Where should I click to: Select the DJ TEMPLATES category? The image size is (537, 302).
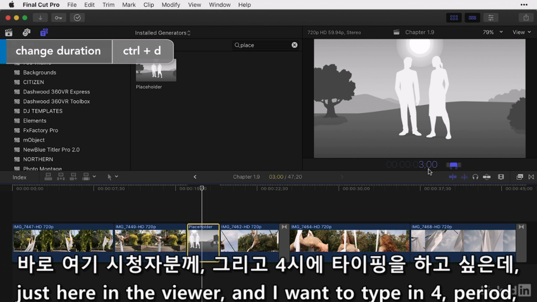43,111
